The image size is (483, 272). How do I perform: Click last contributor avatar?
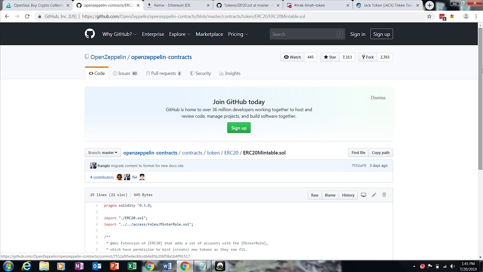coord(142,177)
